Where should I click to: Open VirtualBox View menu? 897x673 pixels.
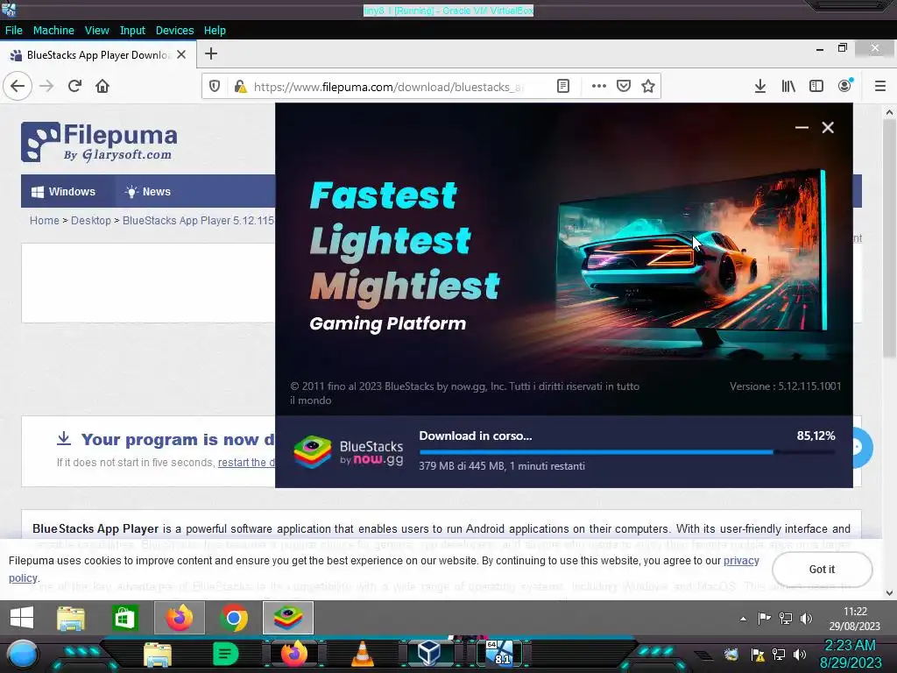pyautogui.click(x=96, y=31)
